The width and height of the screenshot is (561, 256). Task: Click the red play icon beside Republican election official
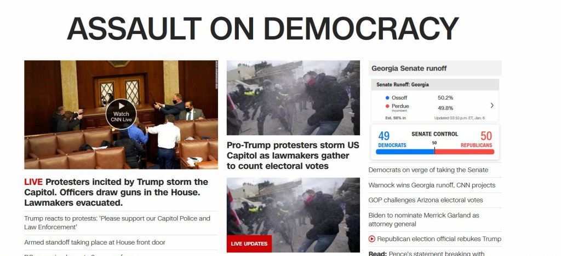(372, 239)
